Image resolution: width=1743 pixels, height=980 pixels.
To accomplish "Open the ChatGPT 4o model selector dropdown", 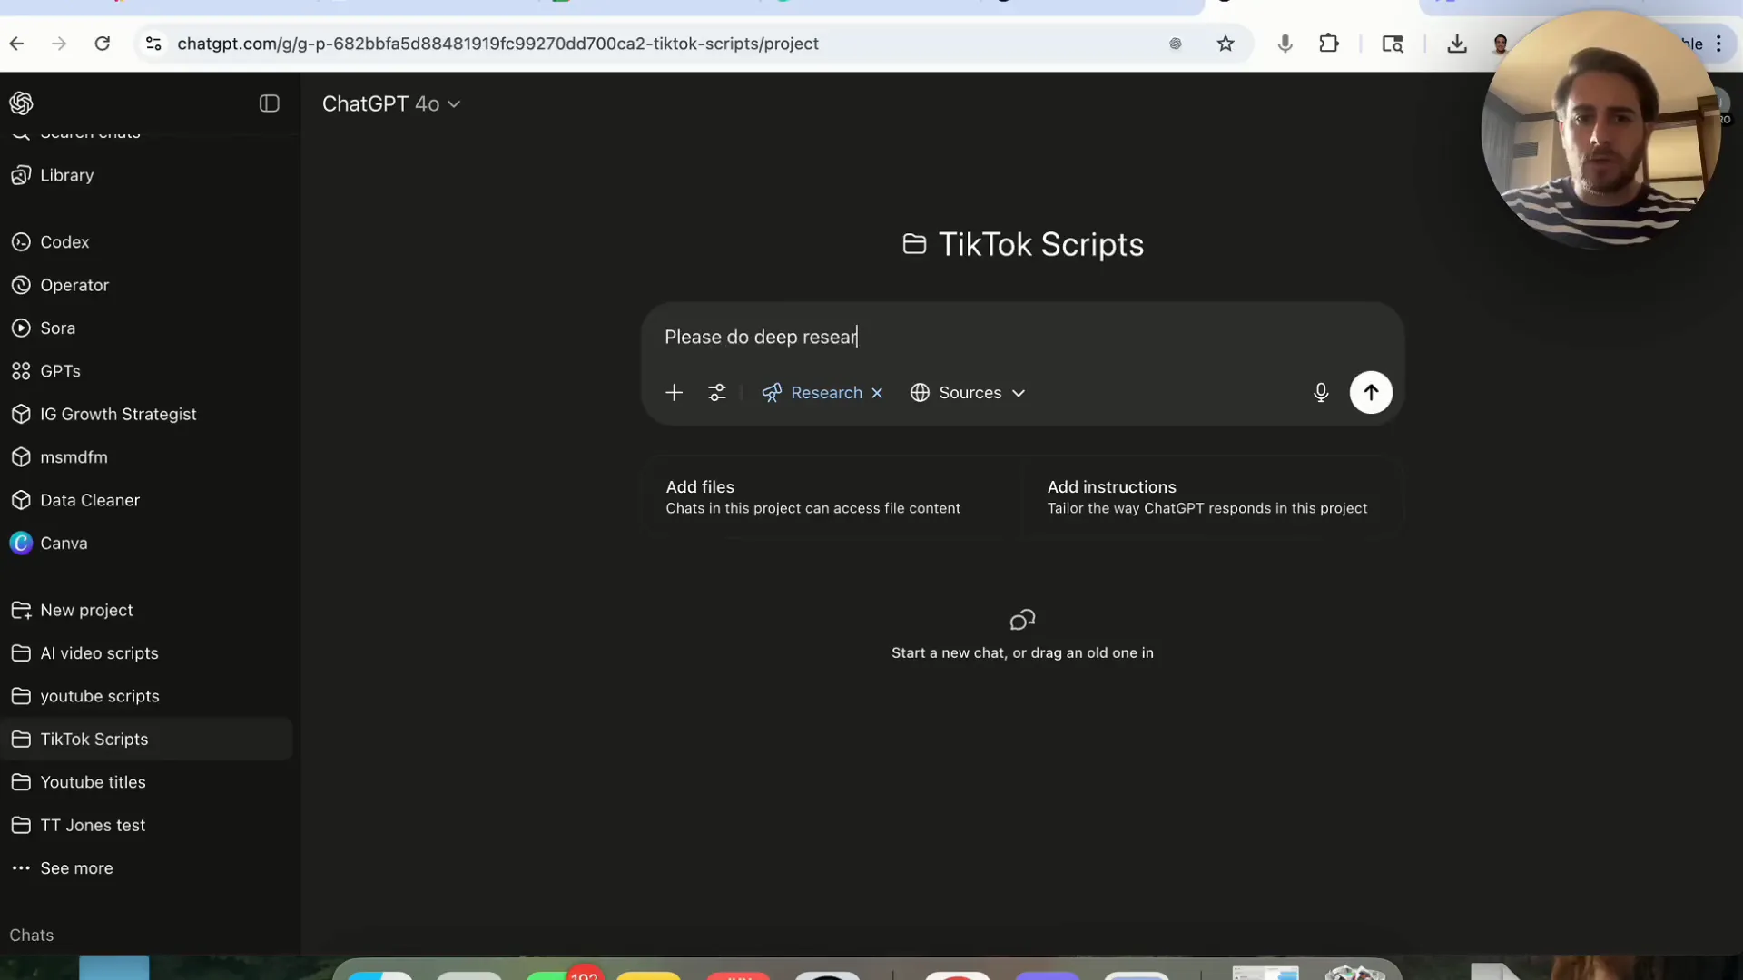I will (391, 103).
